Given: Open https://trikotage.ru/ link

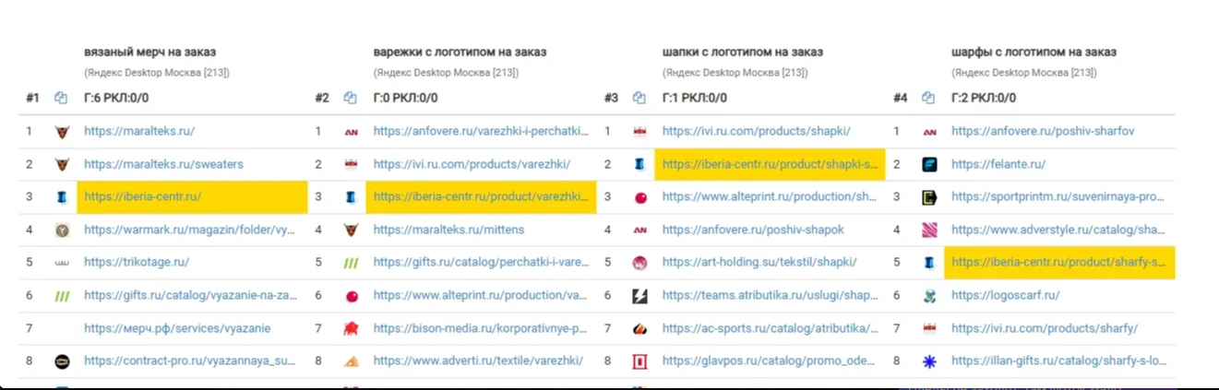Looking at the screenshot, I should click(x=137, y=262).
